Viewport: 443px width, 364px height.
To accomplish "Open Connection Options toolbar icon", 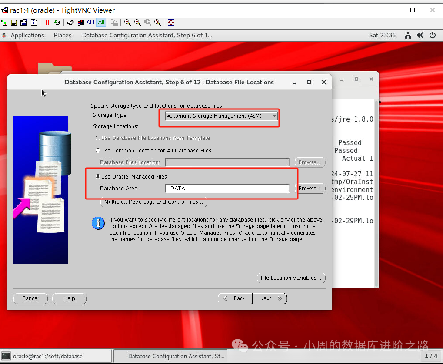I will coord(24,22).
